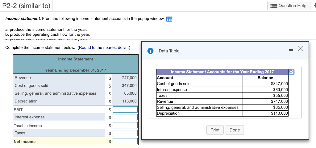Click the copy-table icon in the data table header
Viewport: 316px width, 148px height.
291,72
